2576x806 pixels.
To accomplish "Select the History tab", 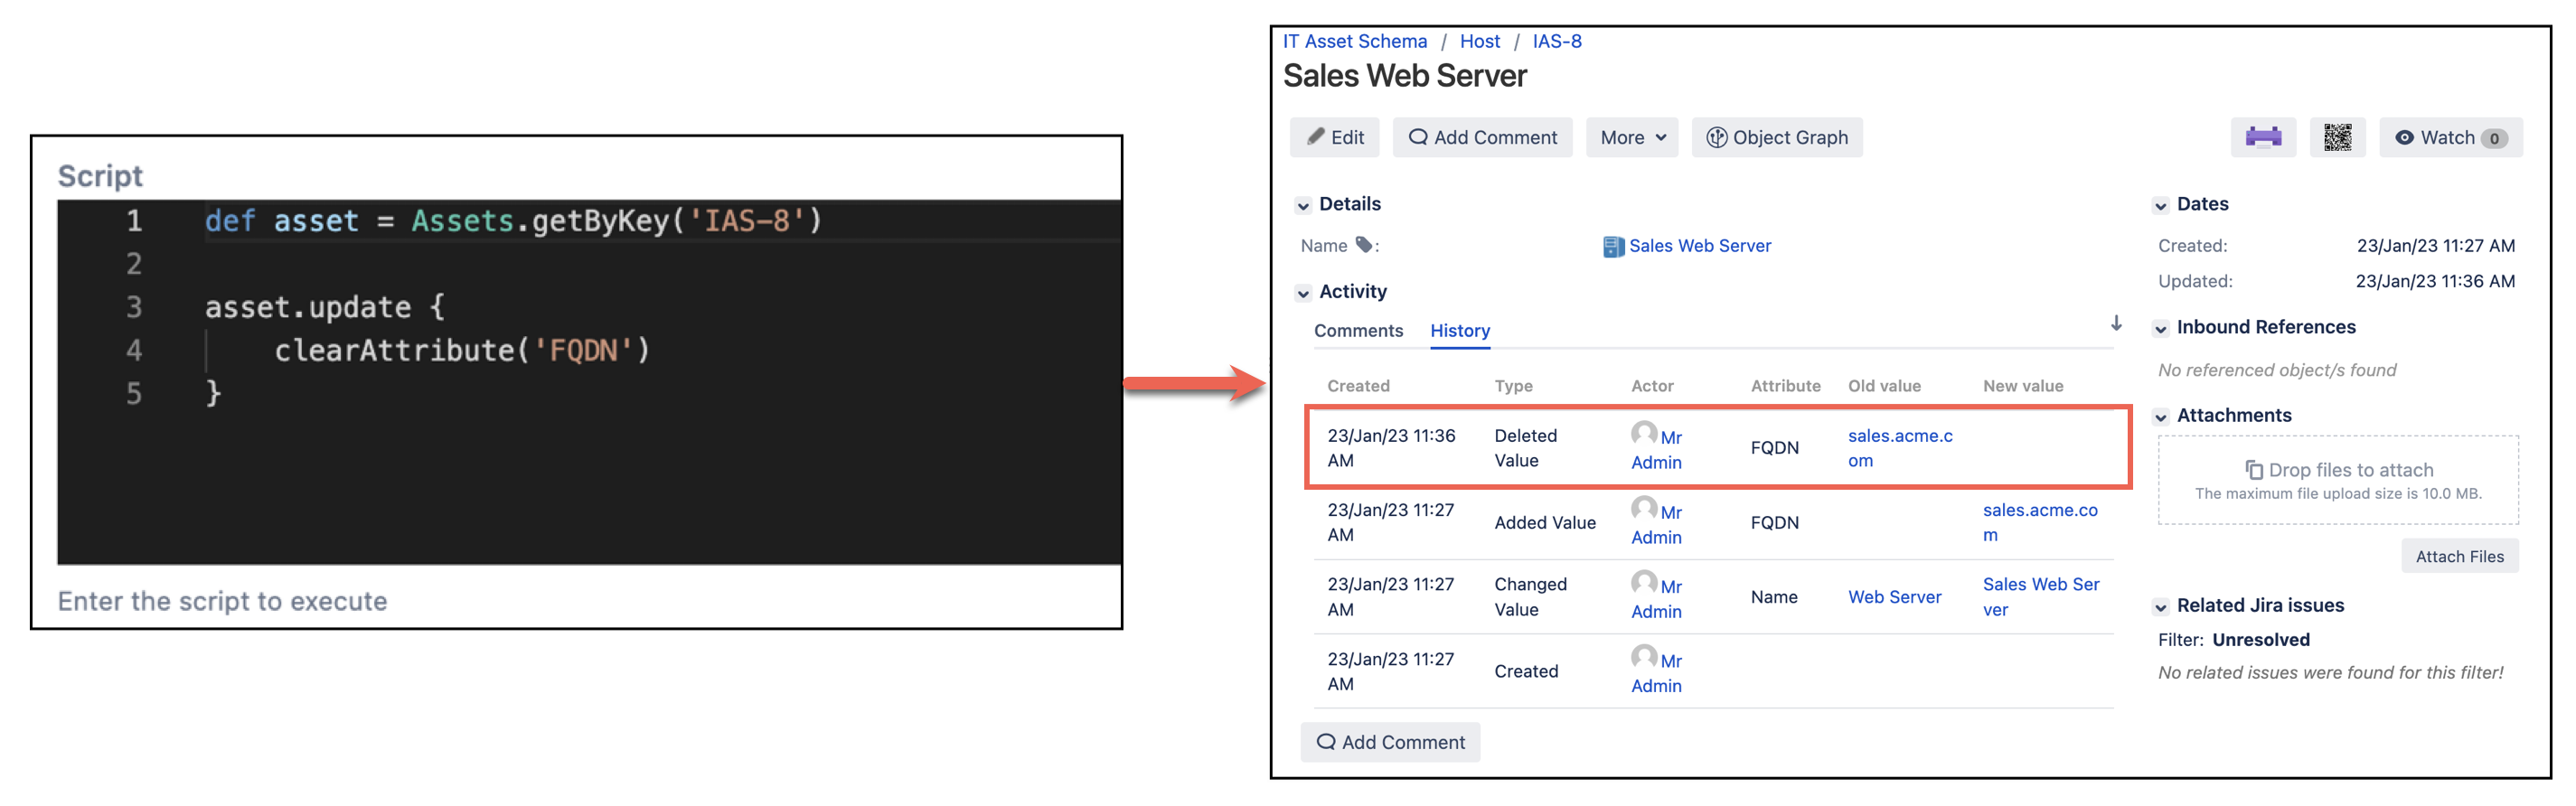I will pos(1460,330).
